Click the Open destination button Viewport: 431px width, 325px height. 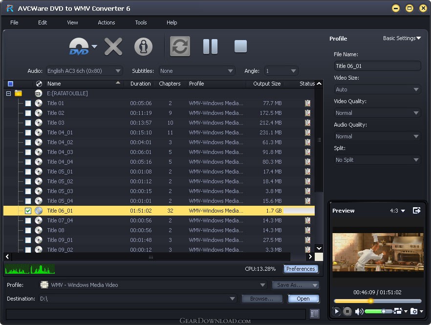click(x=303, y=299)
